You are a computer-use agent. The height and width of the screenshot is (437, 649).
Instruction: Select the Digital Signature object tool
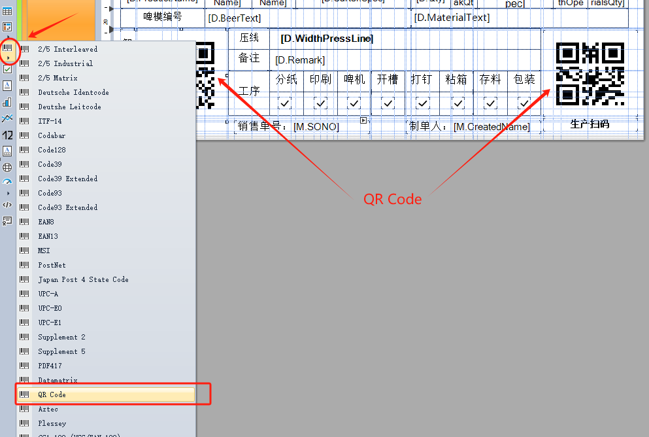click(x=7, y=220)
